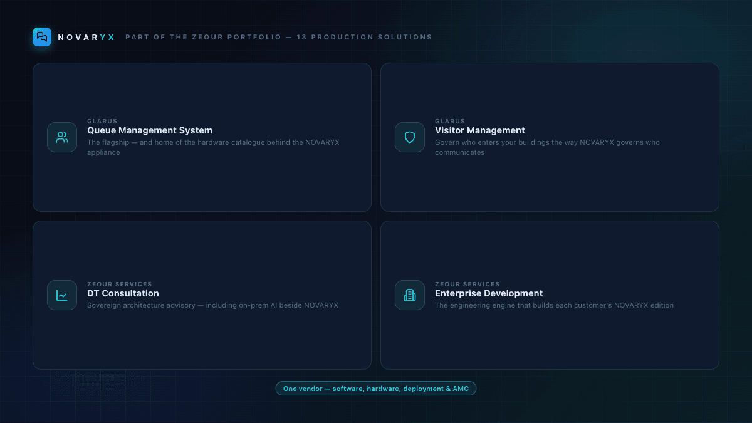Click the NOVARYX brand wordmark
This screenshot has height=423, width=752.
tap(86, 37)
